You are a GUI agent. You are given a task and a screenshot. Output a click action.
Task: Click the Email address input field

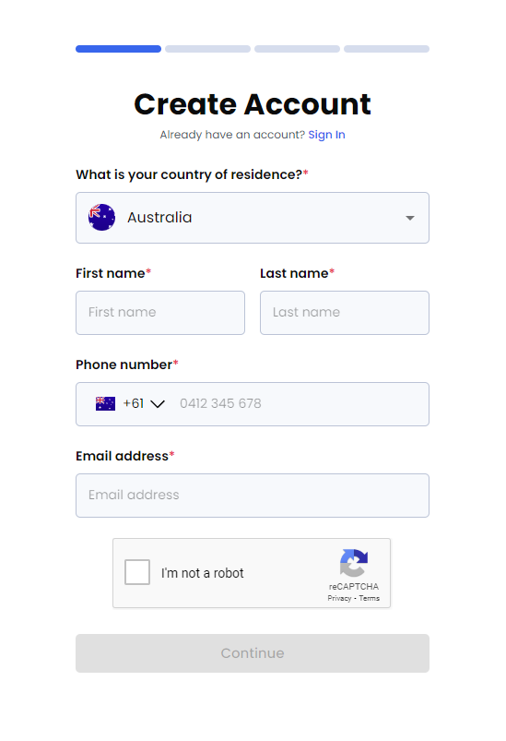253,496
